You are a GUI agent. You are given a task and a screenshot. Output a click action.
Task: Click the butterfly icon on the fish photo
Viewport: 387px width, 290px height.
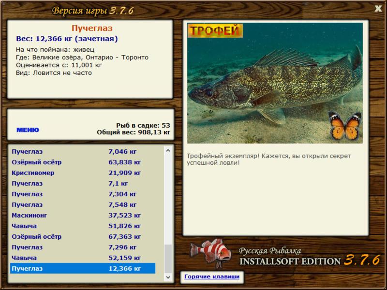coord(345,126)
